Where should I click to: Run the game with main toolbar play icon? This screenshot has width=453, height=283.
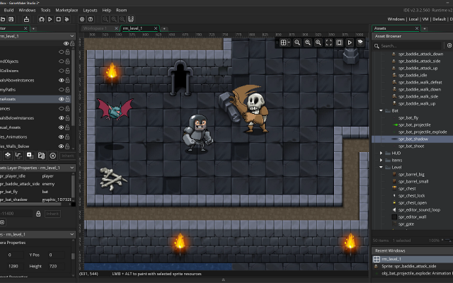pos(50,19)
